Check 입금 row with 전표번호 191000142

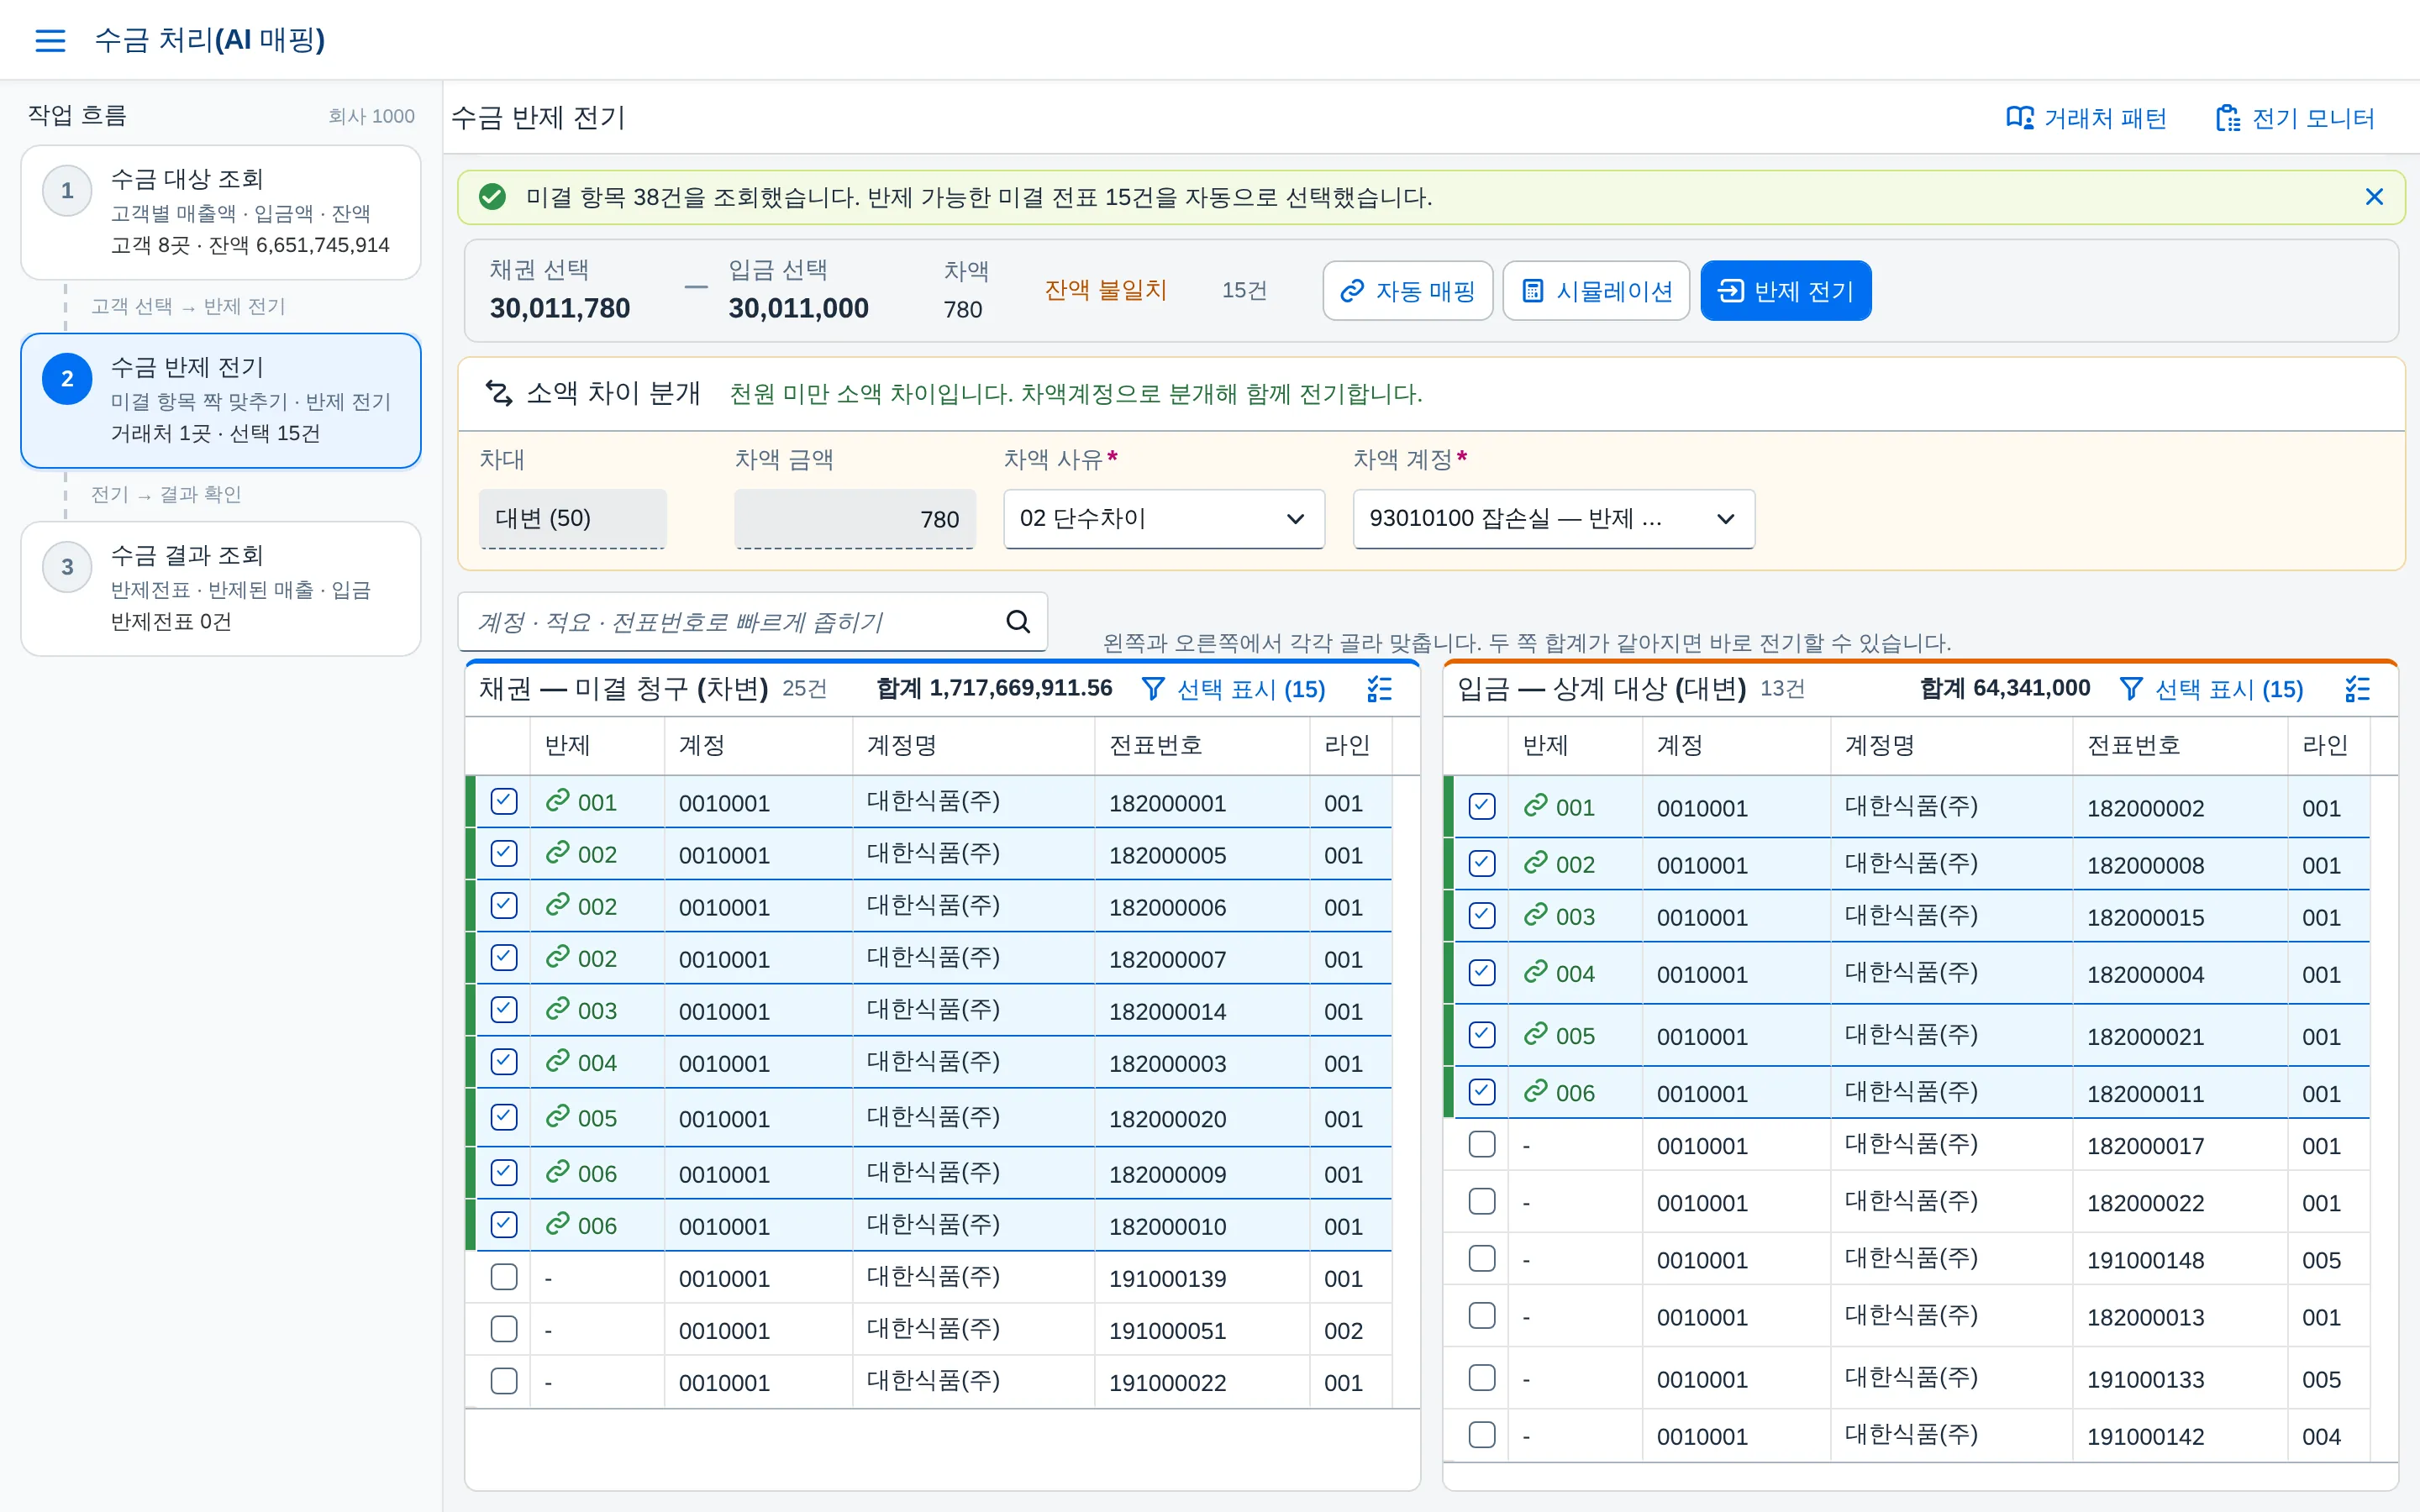tap(1482, 1435)
